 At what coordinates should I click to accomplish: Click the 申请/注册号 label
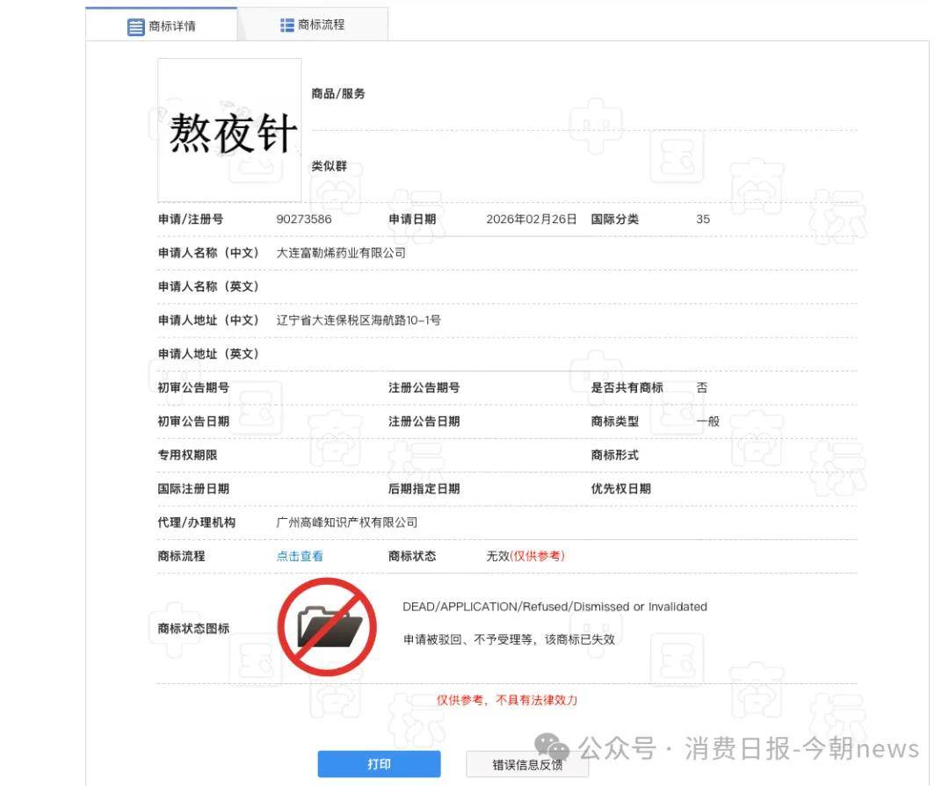point(191,219)
